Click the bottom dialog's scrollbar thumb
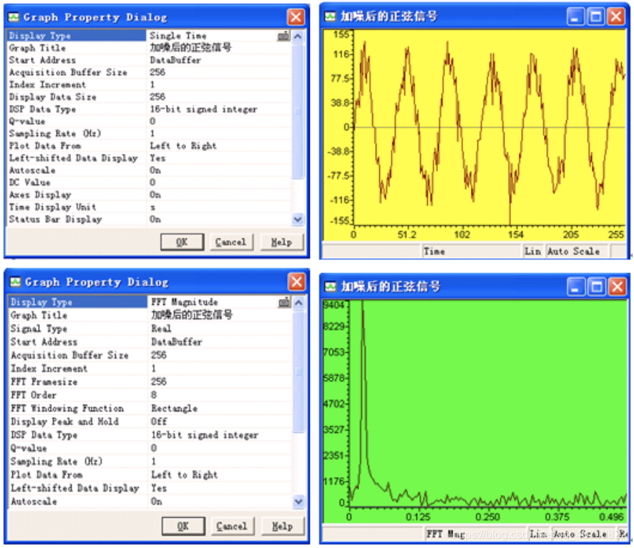Image resolution: width=634 pixels, height=548 pixels. click(299, 371)
